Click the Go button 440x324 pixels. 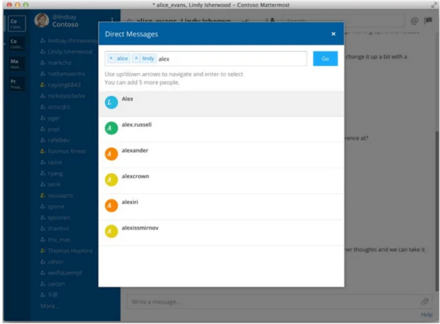tap(325, 58)
